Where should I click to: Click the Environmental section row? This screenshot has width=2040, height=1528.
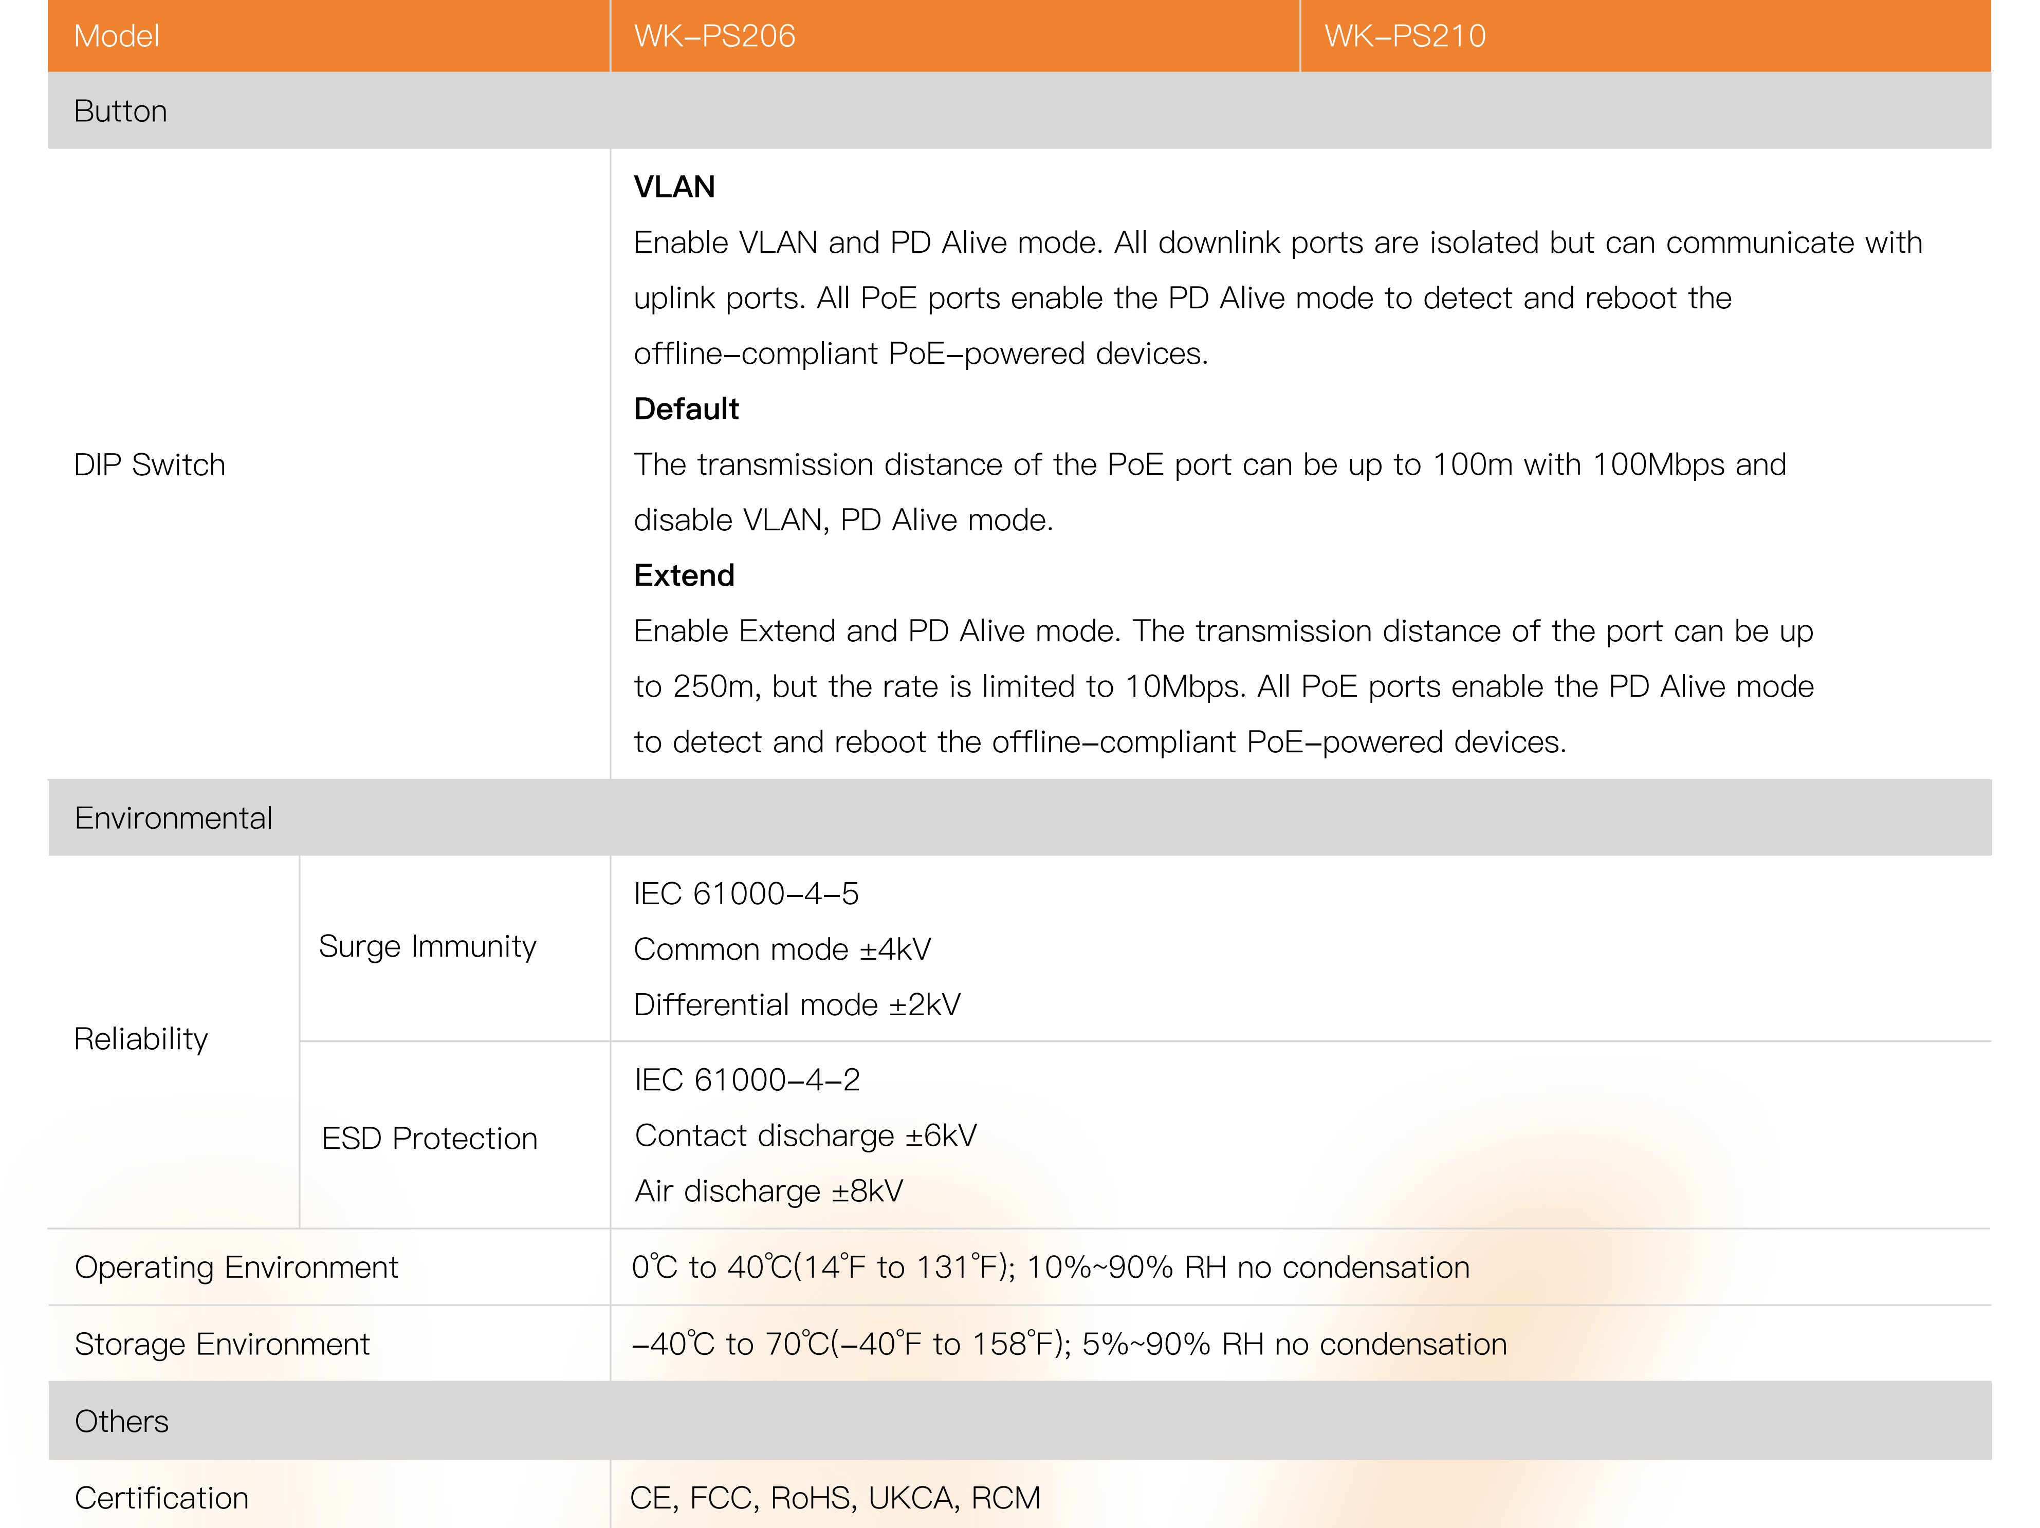tap(173, 817)
